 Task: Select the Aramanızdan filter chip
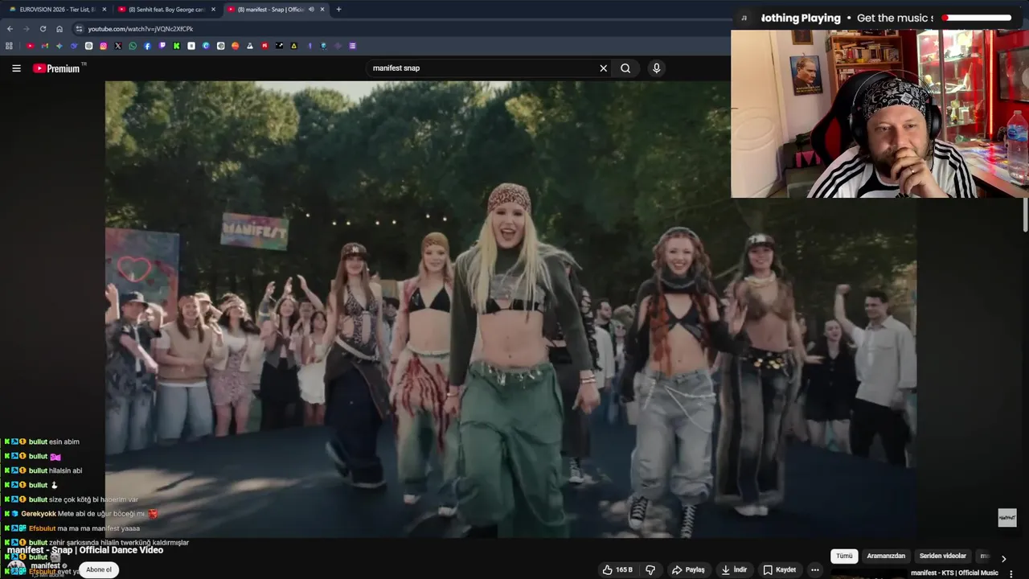886,556
